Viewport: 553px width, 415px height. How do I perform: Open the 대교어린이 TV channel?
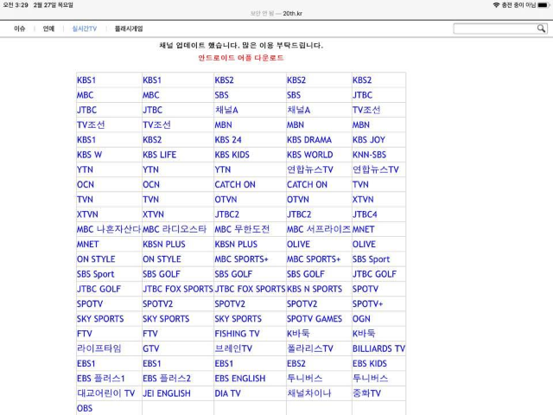pos(105,393)
